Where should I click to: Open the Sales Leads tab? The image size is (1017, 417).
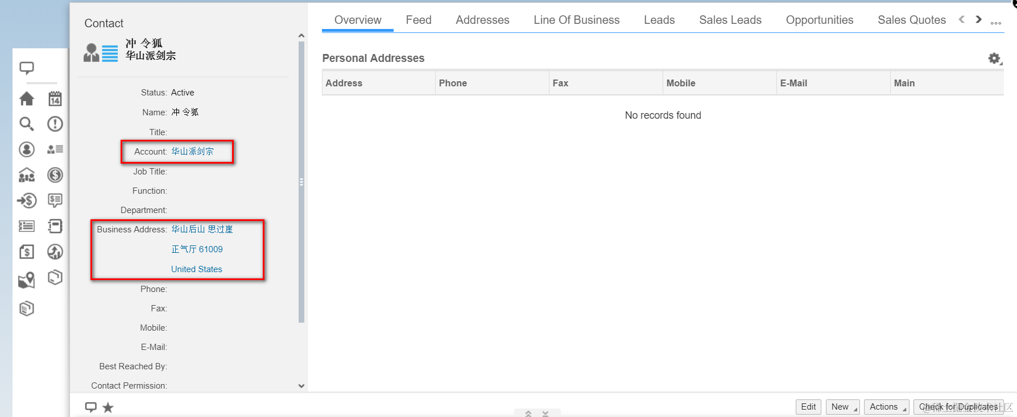point(730,20)
